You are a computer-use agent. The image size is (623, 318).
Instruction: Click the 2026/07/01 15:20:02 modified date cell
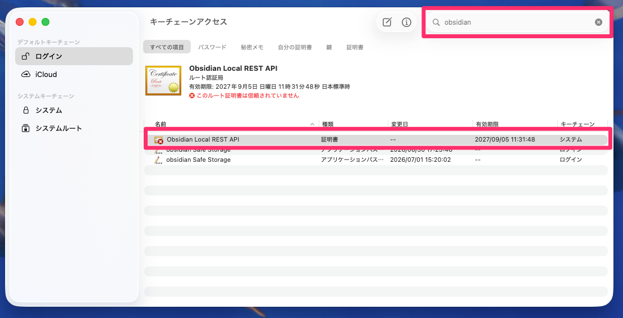click(420, 160)
